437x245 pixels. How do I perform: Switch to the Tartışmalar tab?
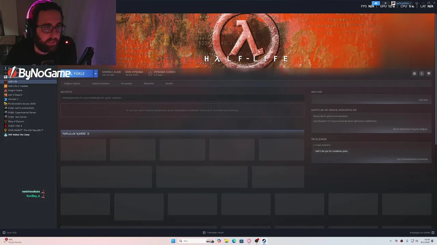pyautogui.click(x=126, y=83)
